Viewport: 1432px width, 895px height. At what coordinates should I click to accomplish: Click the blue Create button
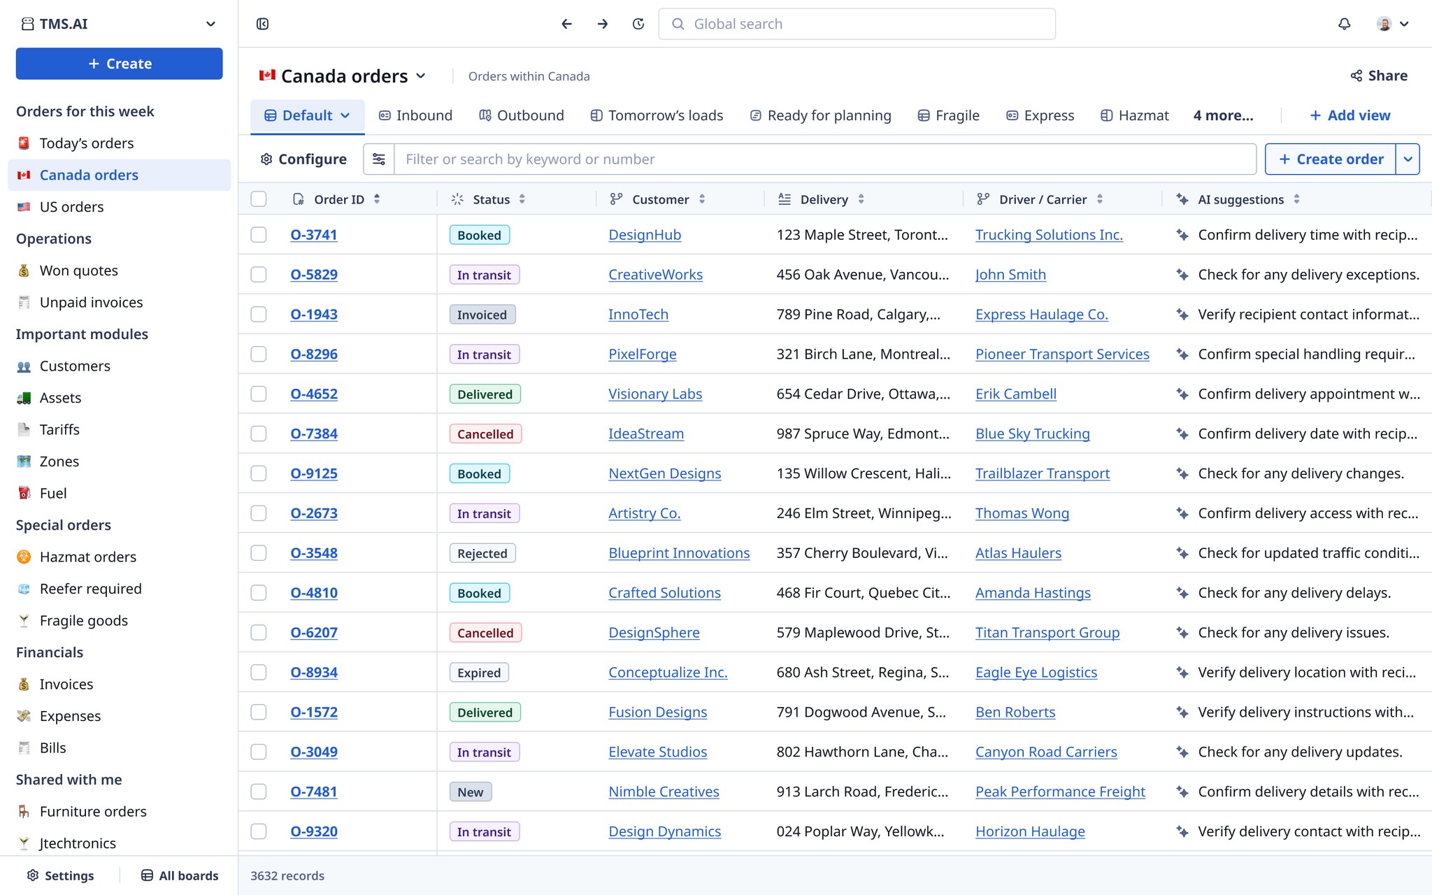click(119, 64)
